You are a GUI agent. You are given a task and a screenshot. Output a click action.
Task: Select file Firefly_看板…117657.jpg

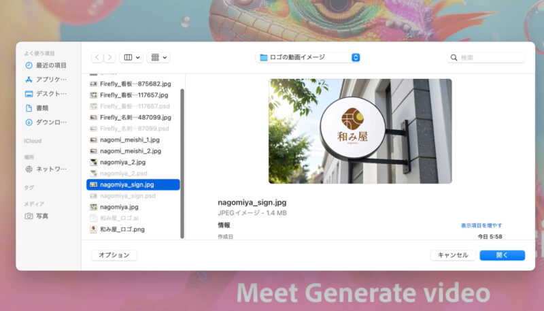click(133, 95)
